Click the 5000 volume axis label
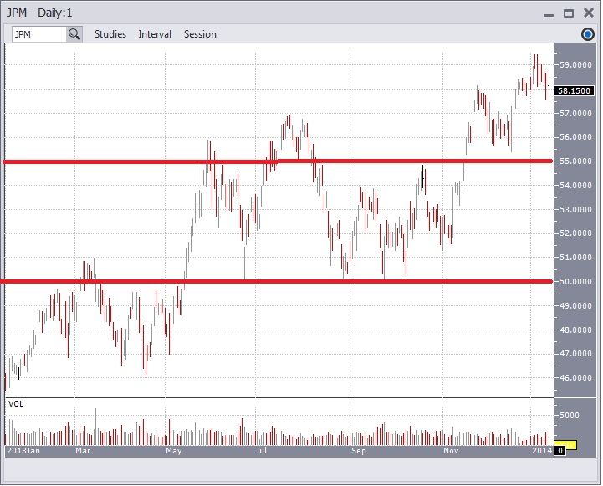 click(570, 416)
